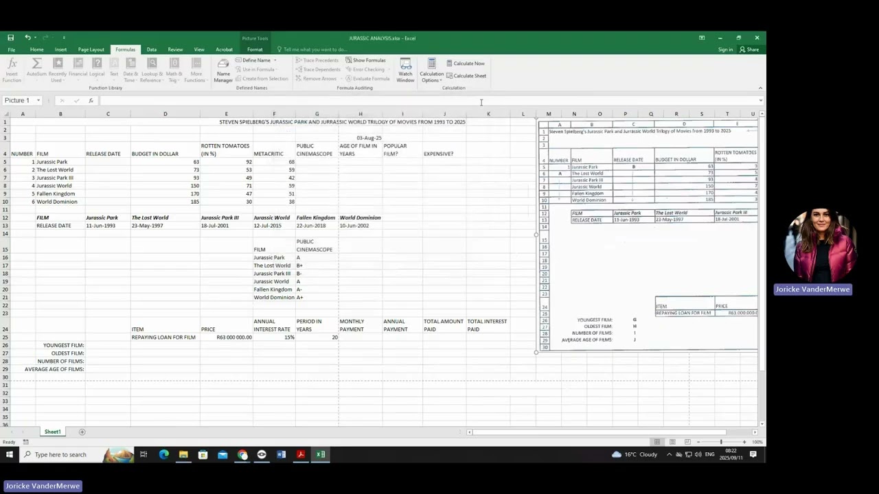879x494 pixels.
Task: Click the Windows Start button
Action: [x=10, y=454]
